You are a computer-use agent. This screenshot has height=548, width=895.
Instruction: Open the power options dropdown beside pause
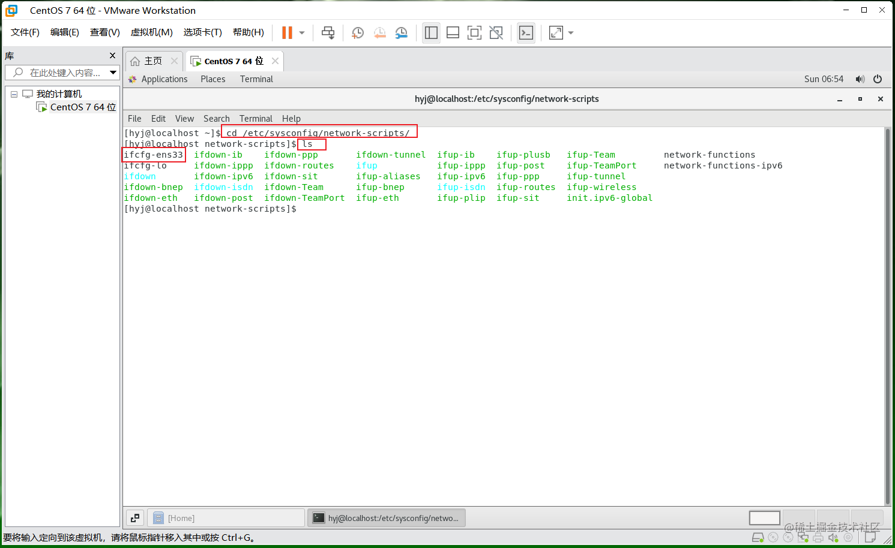point(302,33)
